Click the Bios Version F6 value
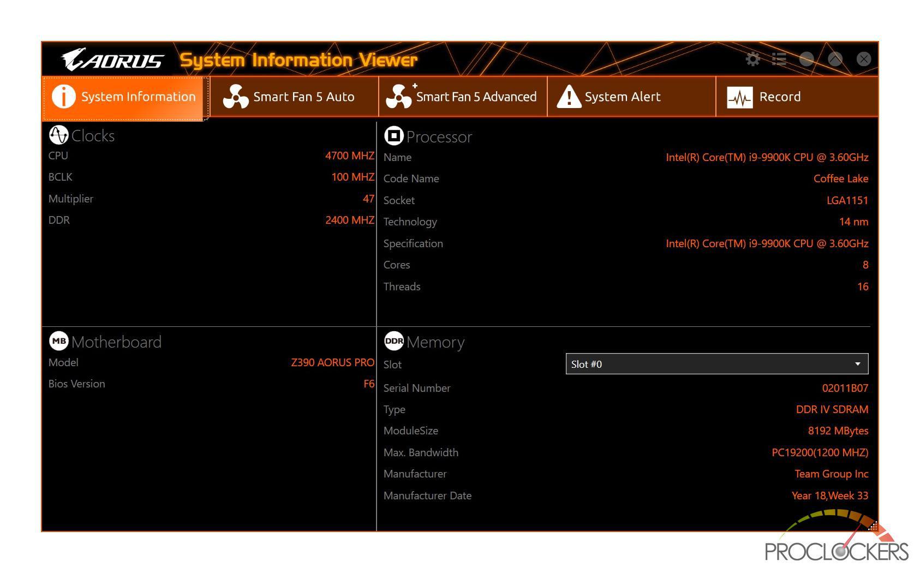Image resolution: width=920 pixels, height=573 pixels. [369, 384]
